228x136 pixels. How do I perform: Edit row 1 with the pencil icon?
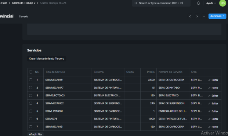(x=213, y=80)
